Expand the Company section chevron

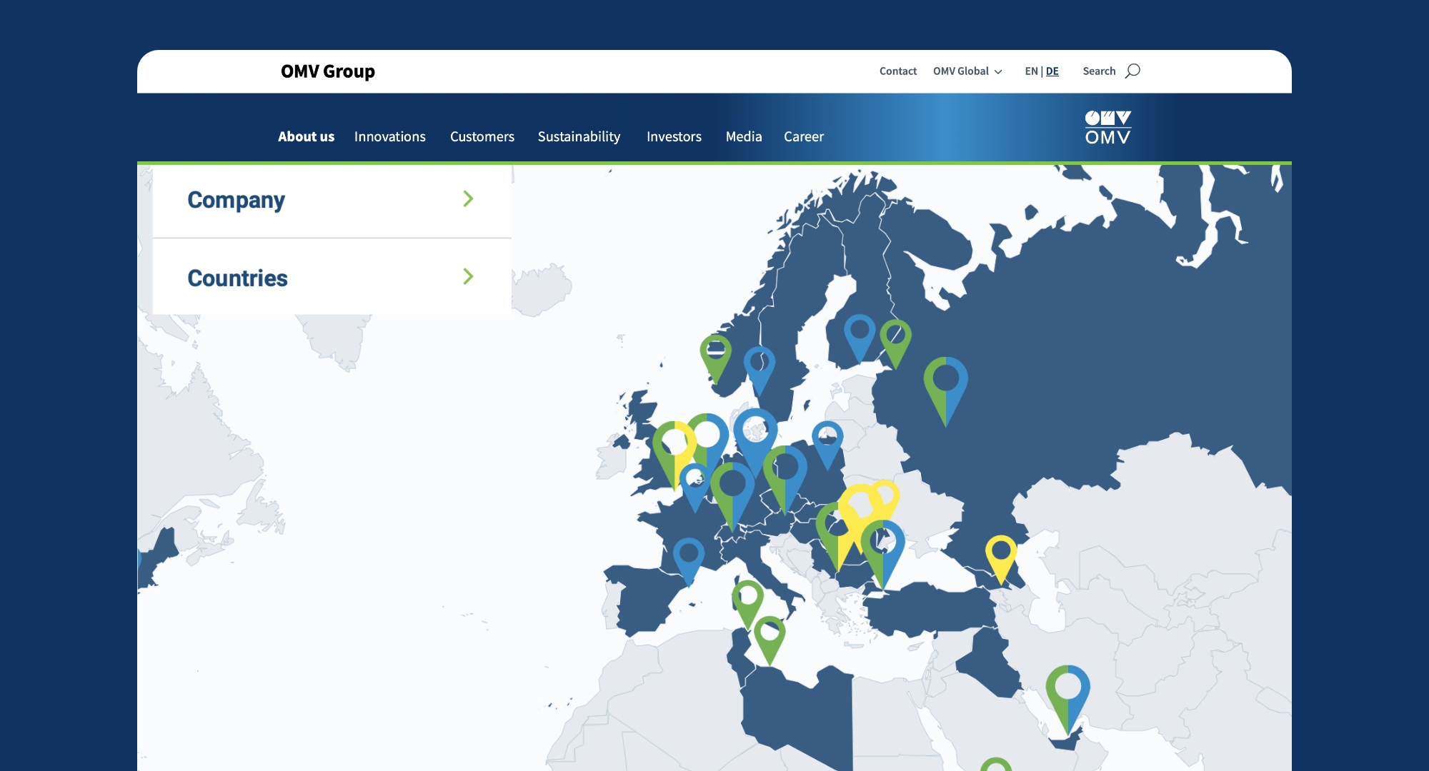tap(468, 199)
